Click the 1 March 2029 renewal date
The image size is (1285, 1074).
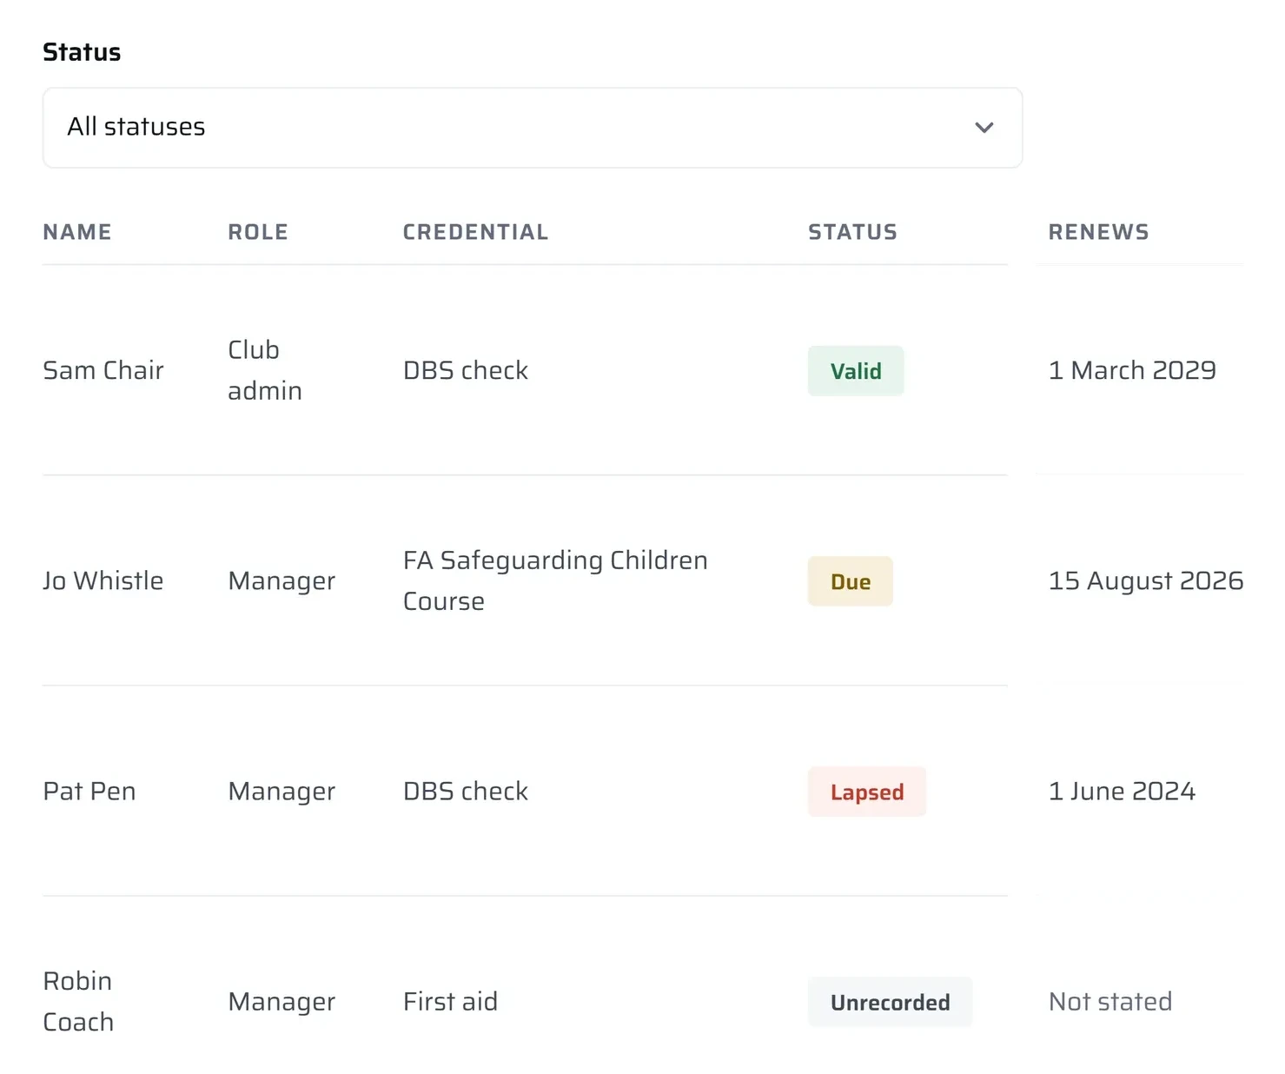[1132, 370]
